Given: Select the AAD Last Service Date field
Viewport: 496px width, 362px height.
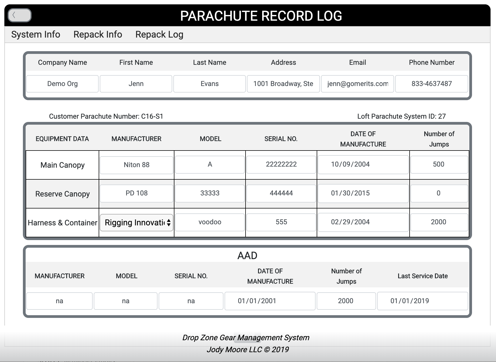Looking at the screenshot, I should (x=422, y=301).
